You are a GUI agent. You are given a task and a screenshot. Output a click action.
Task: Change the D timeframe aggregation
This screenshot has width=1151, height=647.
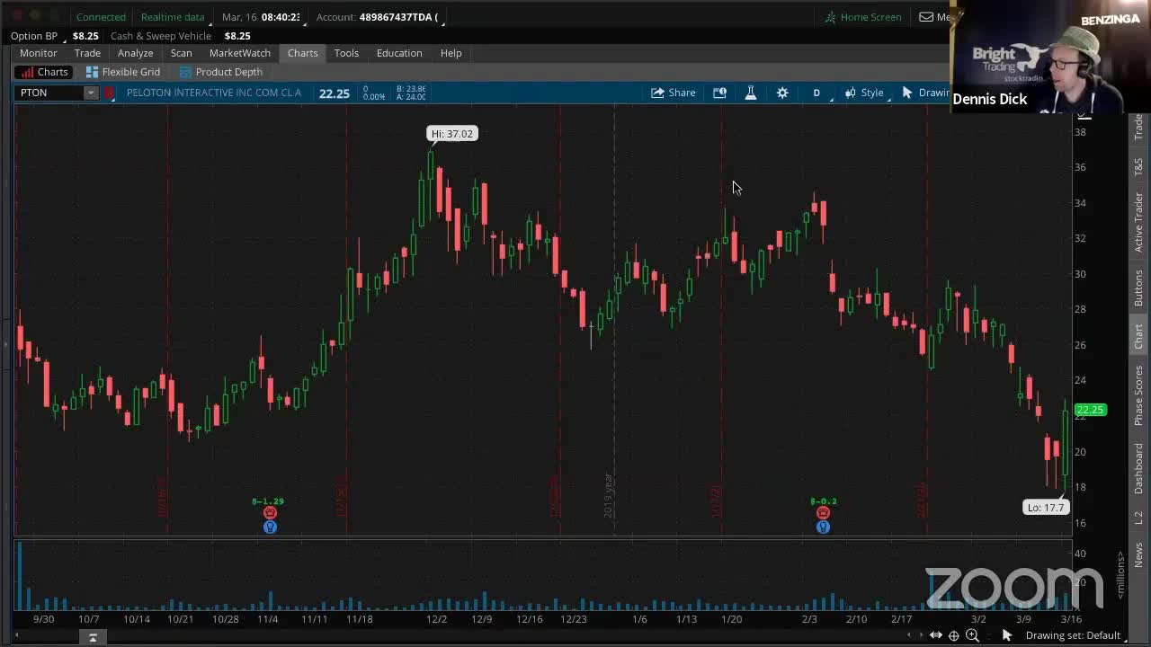[x=816, y=93]
